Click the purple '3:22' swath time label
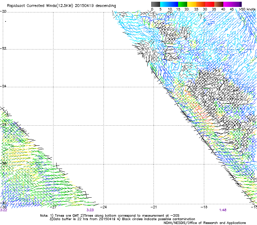Image resolution: width=257 pixels, height=225 pixels. pos(3,210)
